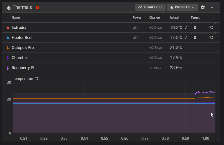224x145 pixels.
Task: Click the Chamber sensor name
Action: [20, 58]
